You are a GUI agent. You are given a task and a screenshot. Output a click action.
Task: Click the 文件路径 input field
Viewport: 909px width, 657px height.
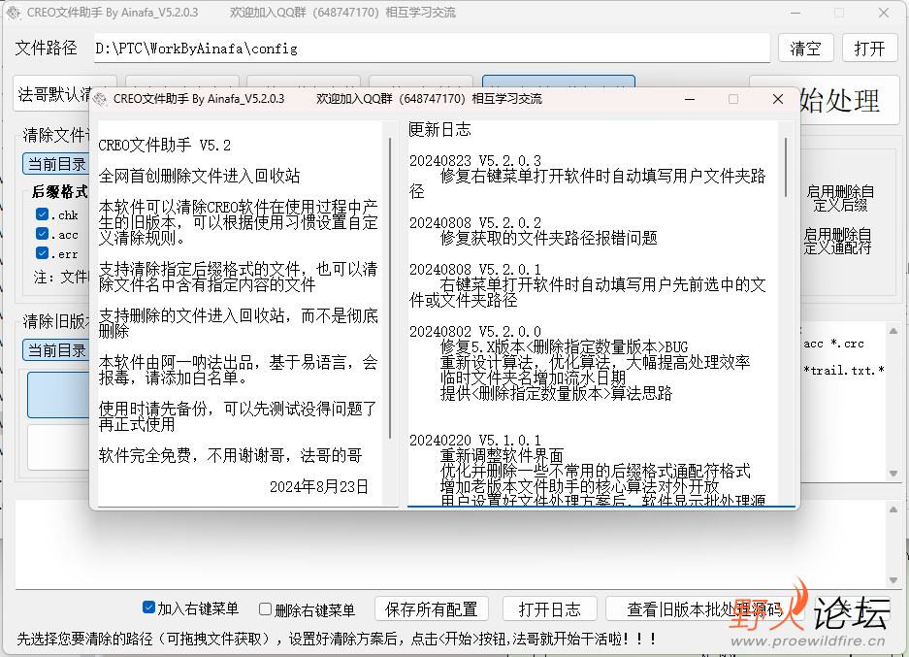[x=432, y=49]
